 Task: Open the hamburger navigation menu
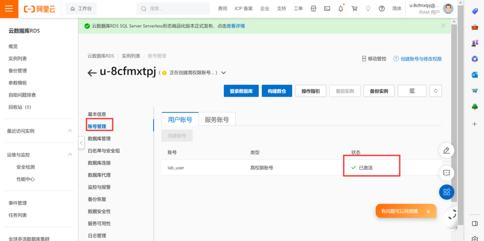point(9,9)
